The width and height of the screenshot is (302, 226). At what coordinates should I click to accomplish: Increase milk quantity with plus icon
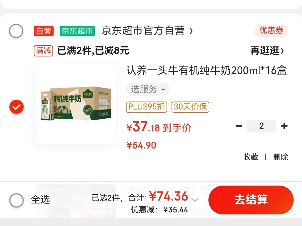[284, 126]
